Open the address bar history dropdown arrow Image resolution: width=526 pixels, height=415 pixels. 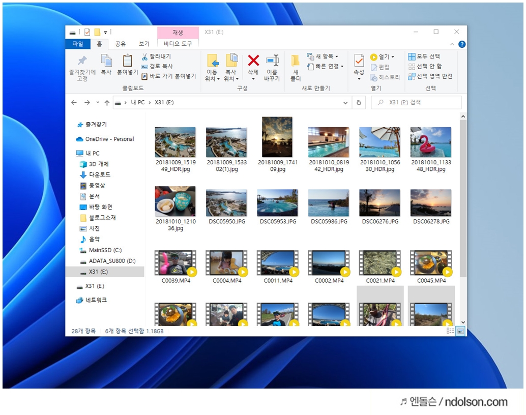point(345,103)
